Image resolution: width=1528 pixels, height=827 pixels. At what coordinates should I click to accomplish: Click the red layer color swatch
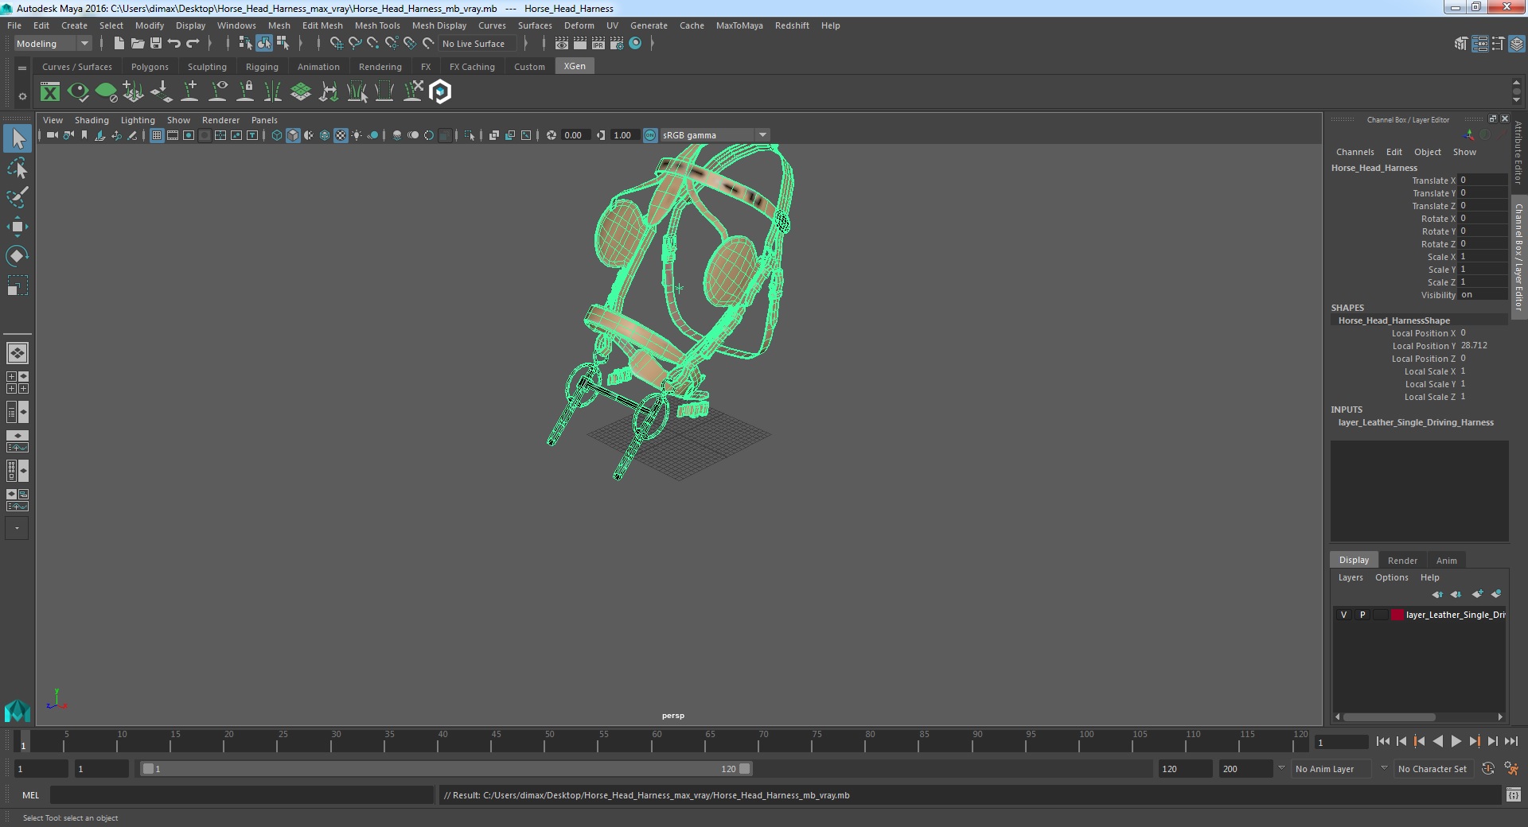pyautogui.click(x=1397, y=615)
